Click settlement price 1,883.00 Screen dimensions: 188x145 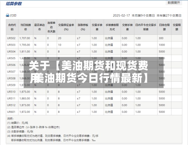[25, 99]
